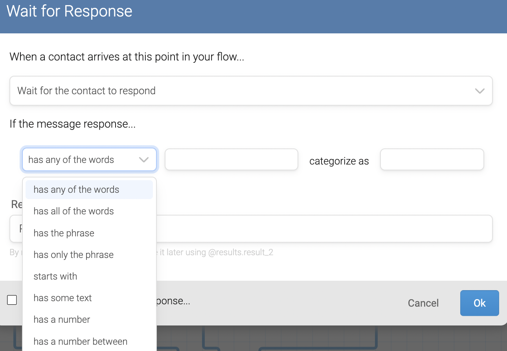This screenshot has height=351, width=507.
Task: Choose the 'starts with' rule option
Action: [x=89, y=276]
